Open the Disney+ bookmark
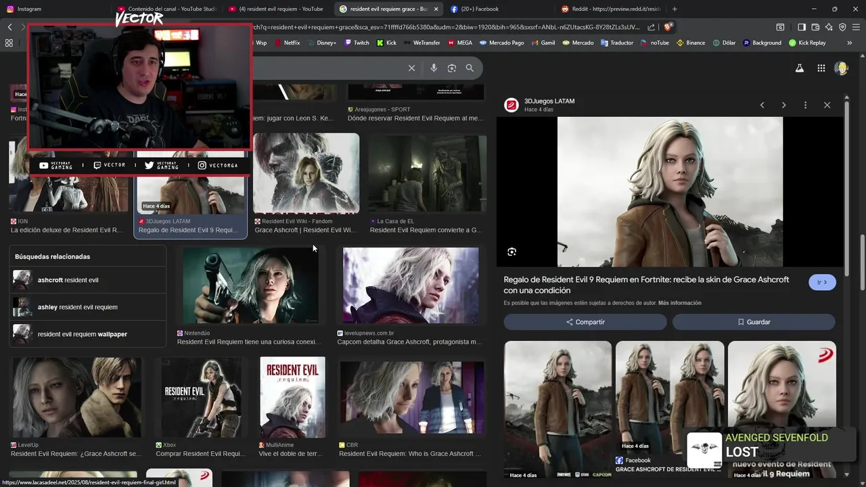This screenshot has width=866, height=487. [321, 43]
